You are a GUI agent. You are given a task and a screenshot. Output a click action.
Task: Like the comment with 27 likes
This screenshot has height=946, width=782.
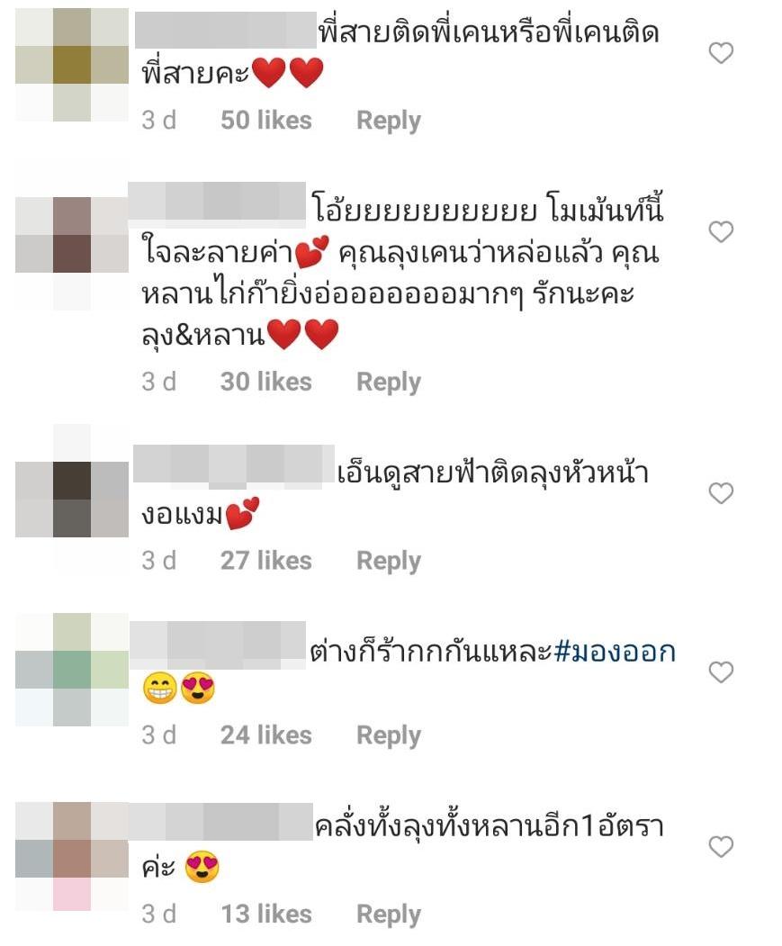coord(721,493)
